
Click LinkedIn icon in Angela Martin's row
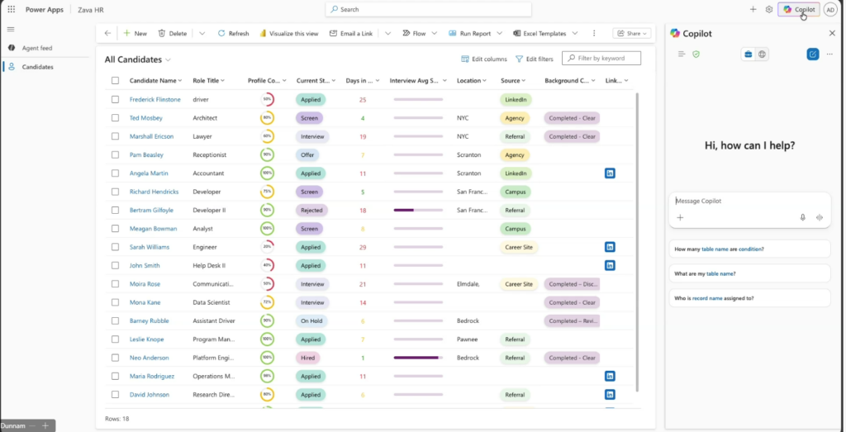click(x=610, y=173)
